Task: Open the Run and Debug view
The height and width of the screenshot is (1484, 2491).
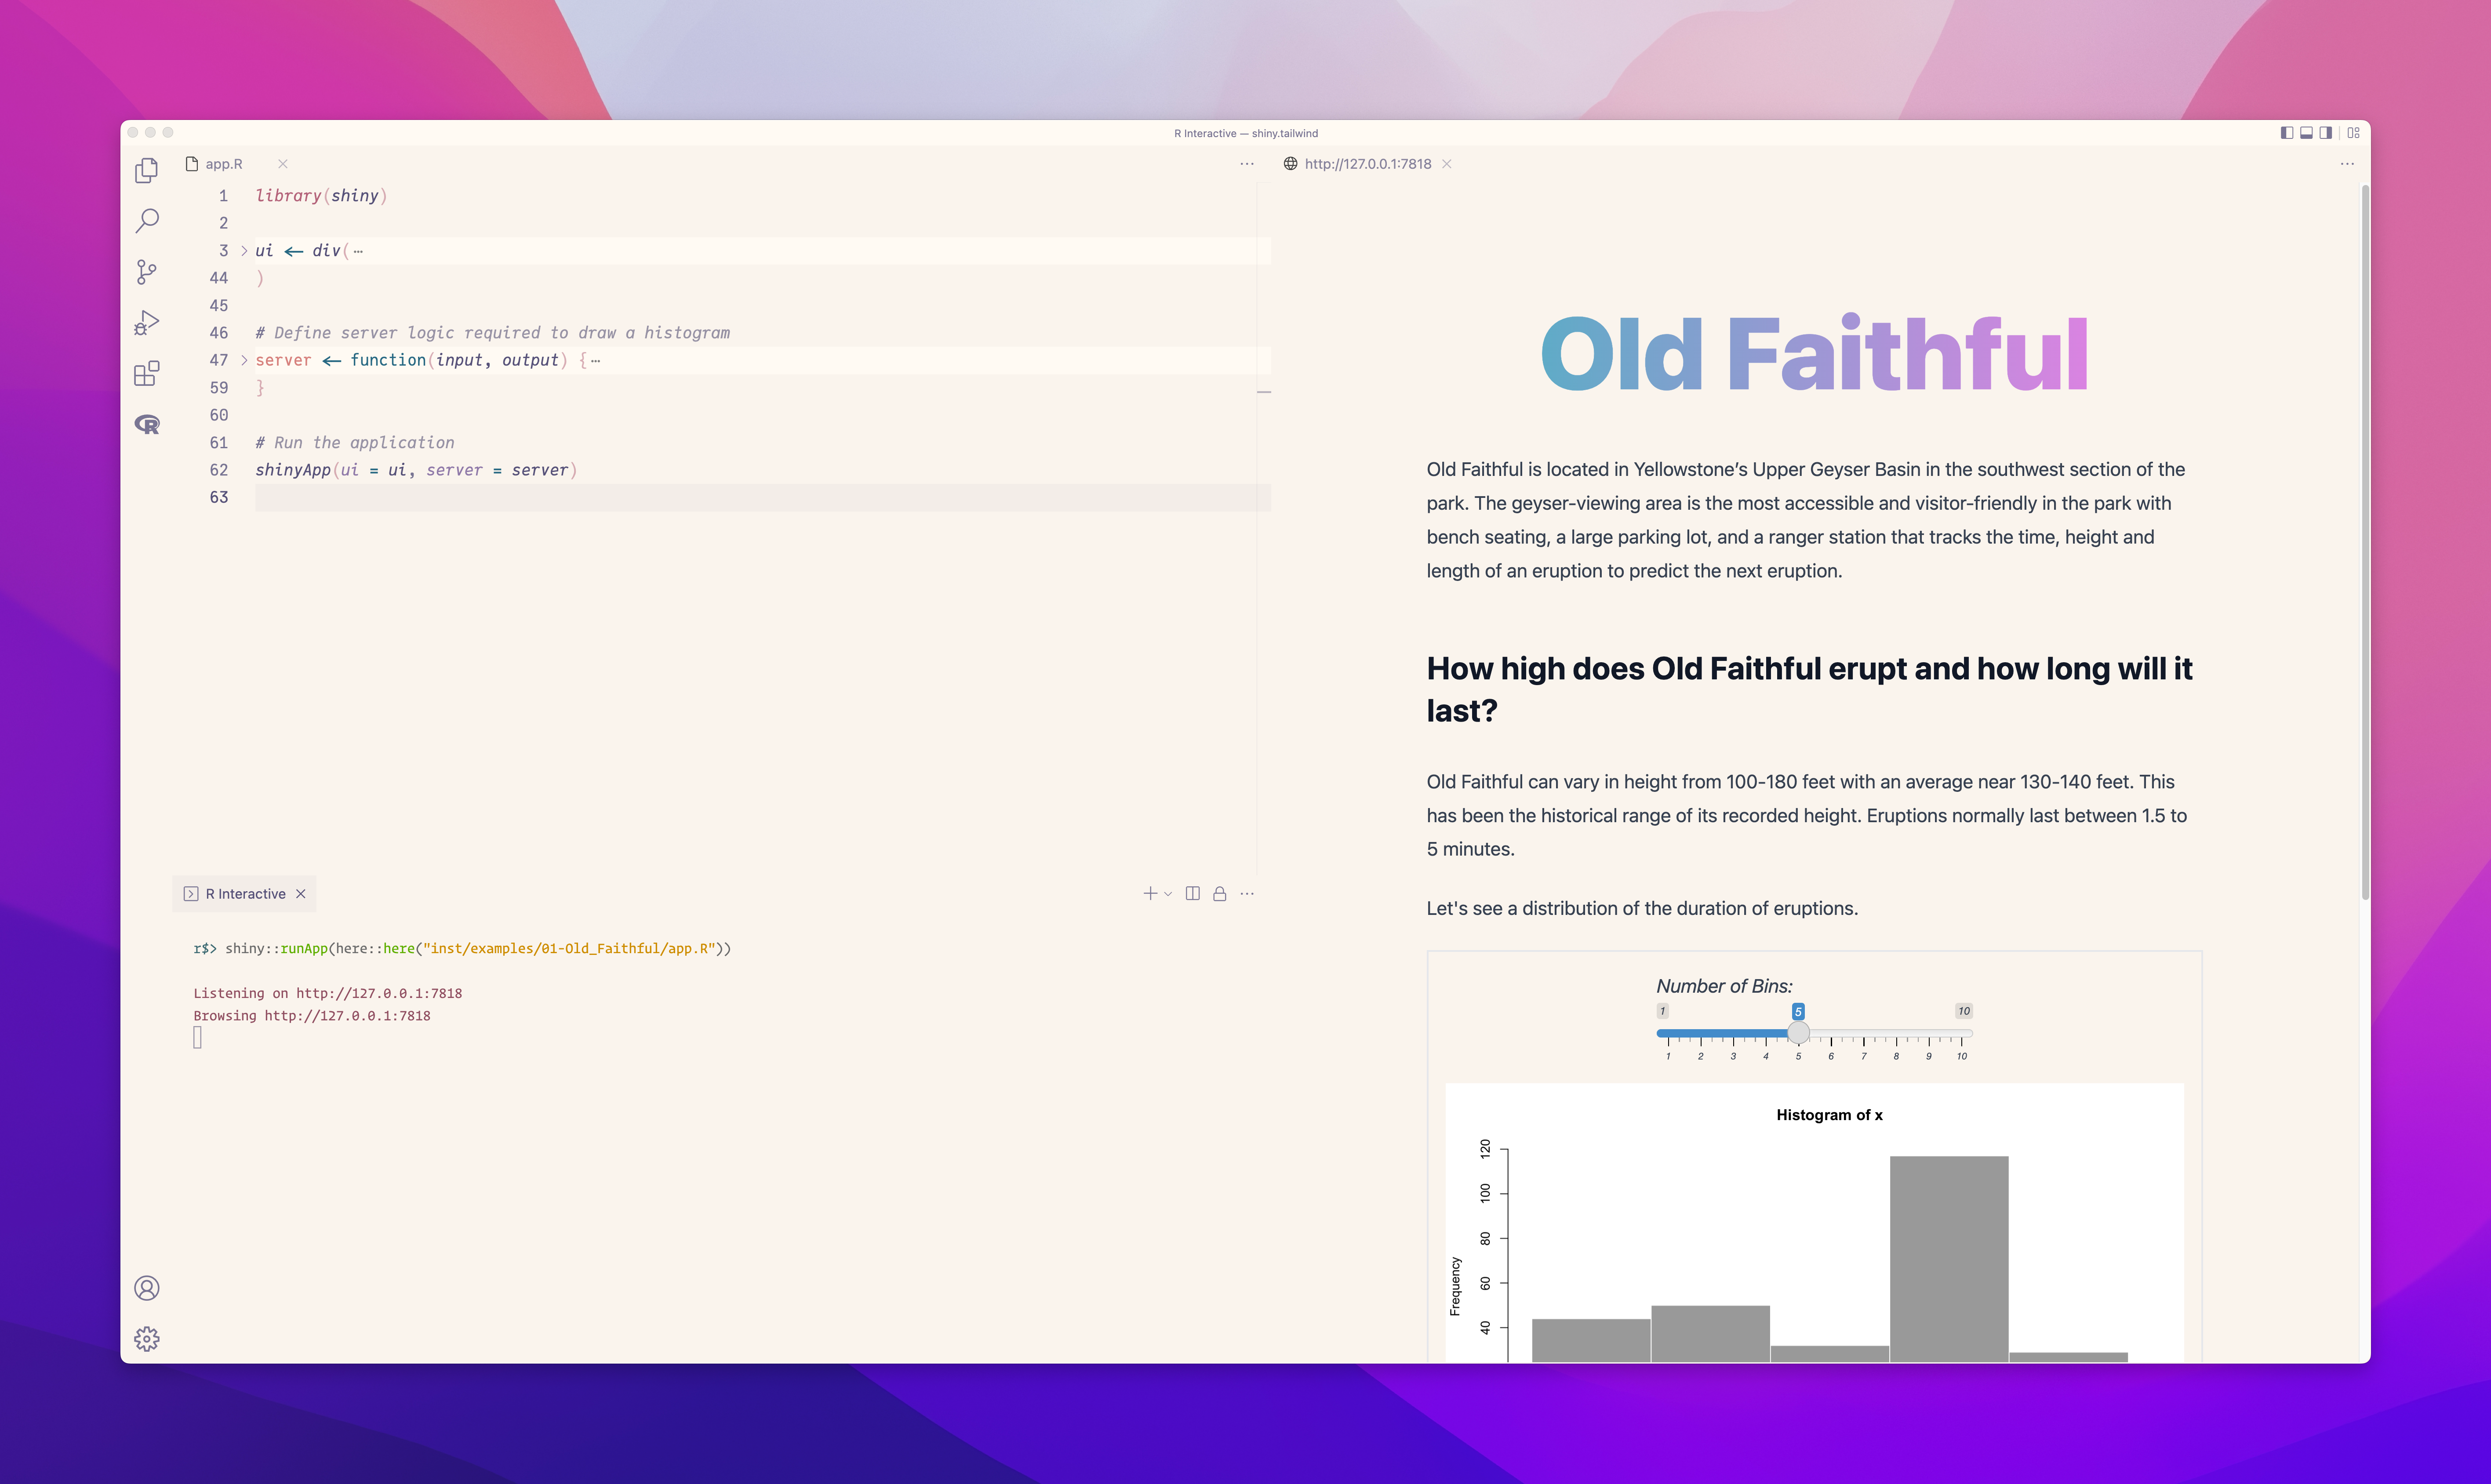Action: 147,322
